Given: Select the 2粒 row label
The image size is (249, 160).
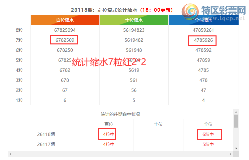Looking at the screenshot, I should click(x=19, y=90).
